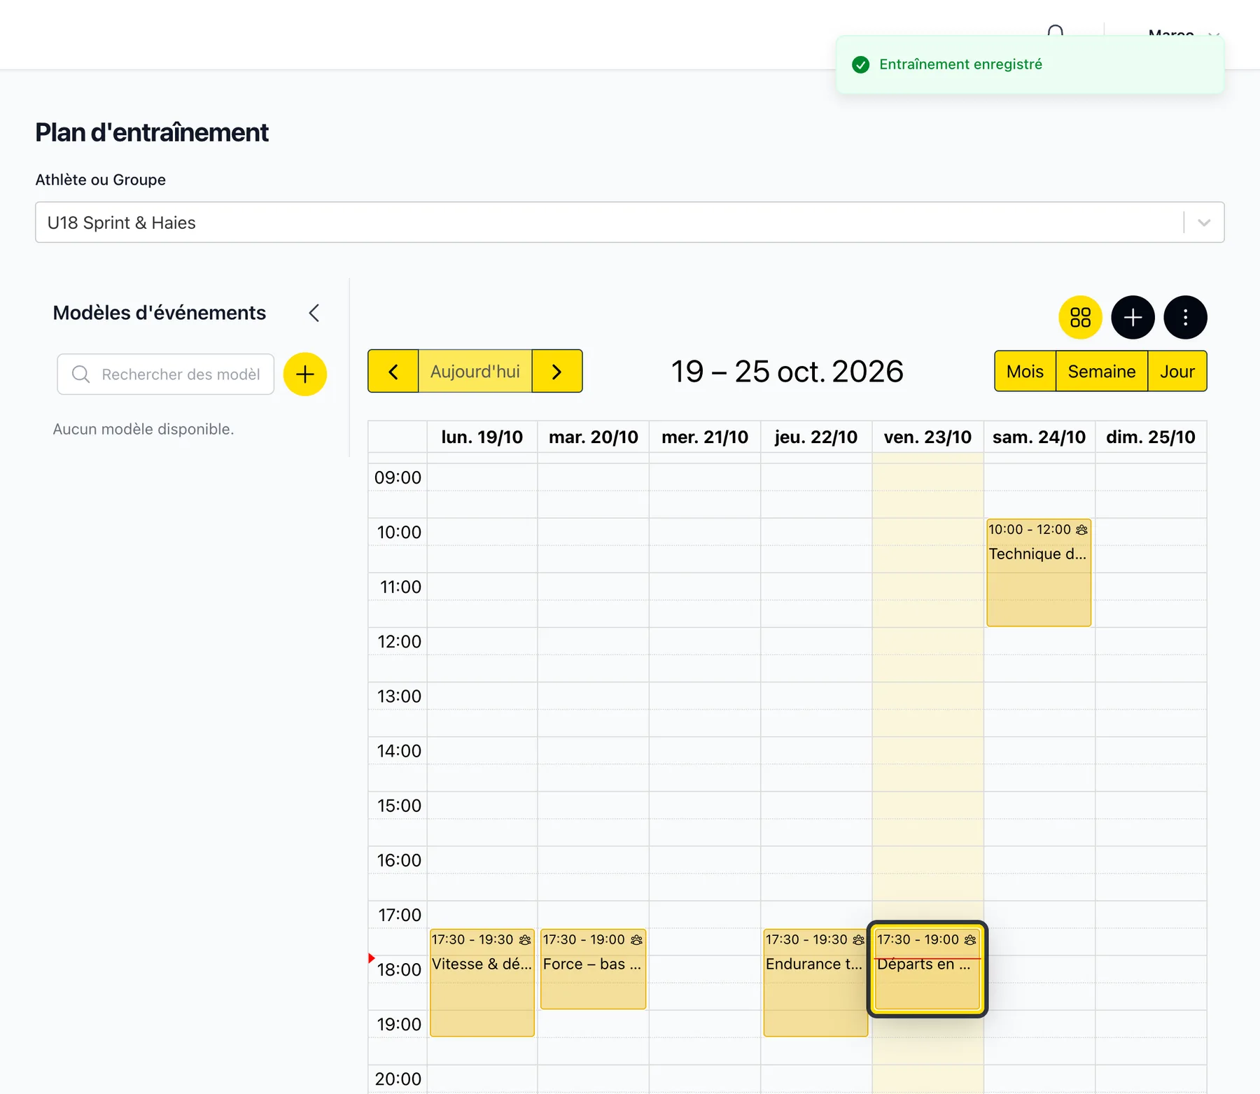The image size is (1260, 1094).
Task: Switch to Mois view
Action: tap(1025, 371)
